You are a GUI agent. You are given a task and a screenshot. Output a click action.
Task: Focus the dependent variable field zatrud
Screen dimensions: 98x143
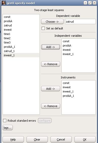coord(80,22)
